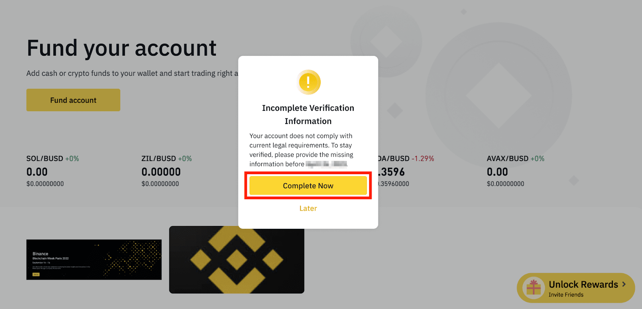Click the gift box rewards icon
The width and height of the screenshot is (642, 309).
point(533,288)
